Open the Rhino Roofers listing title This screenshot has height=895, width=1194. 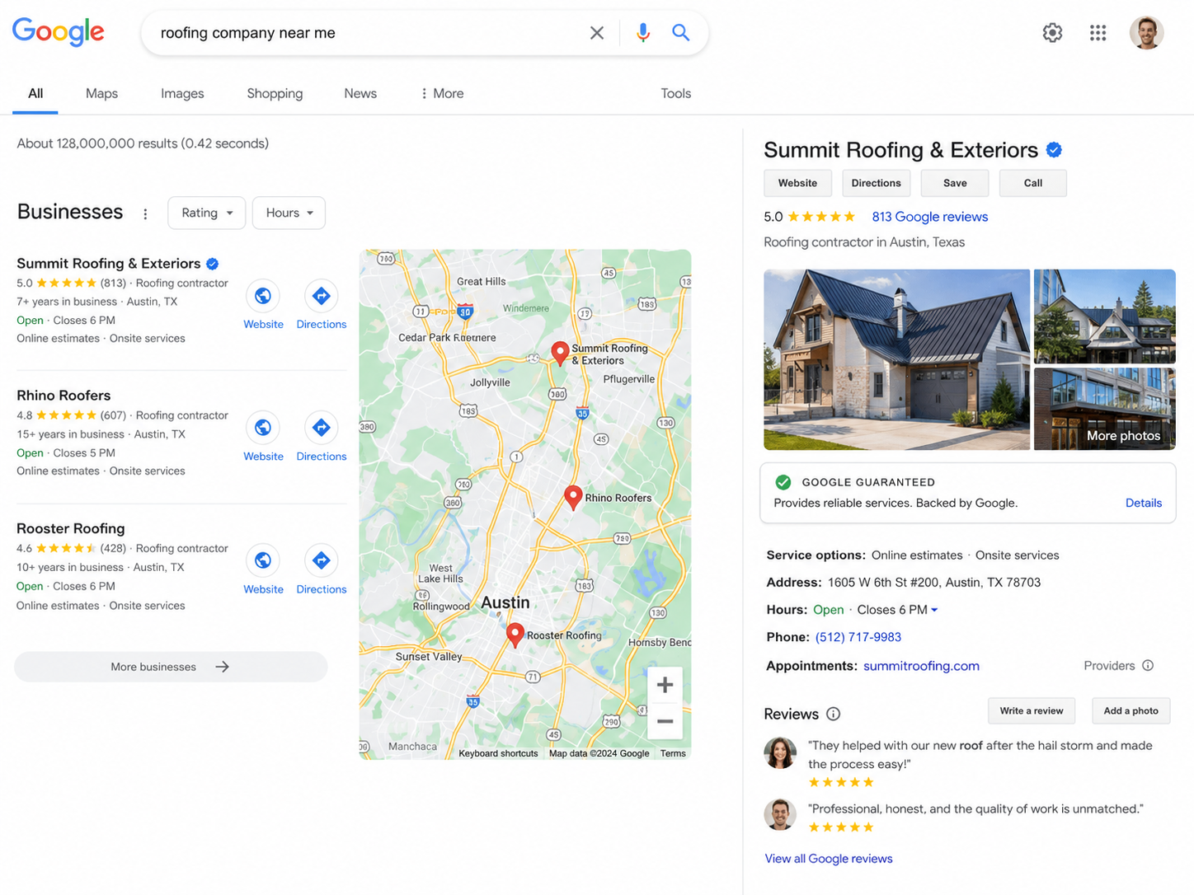[x=63, y=396]
